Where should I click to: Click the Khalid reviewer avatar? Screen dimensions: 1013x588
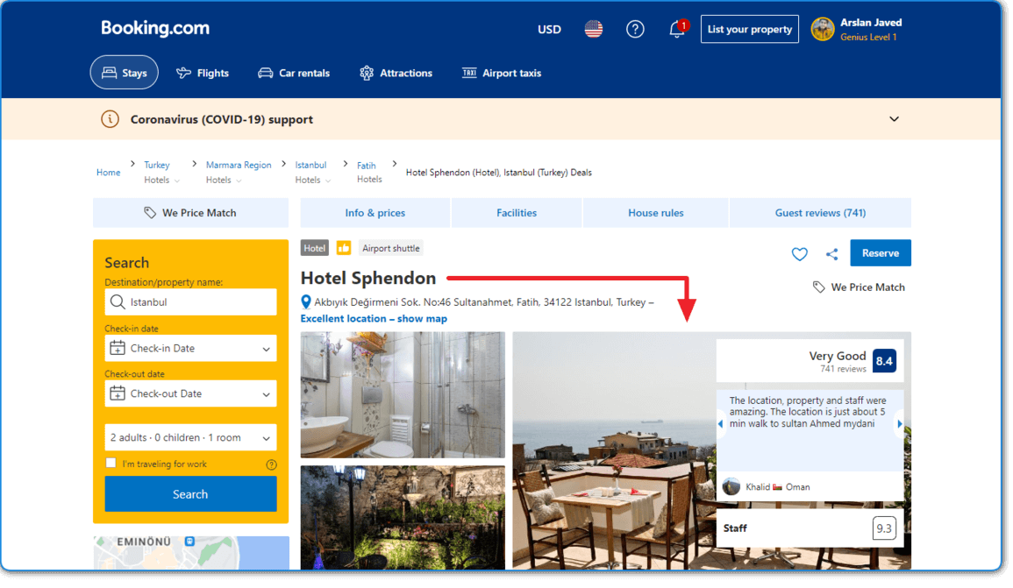tap(731, 486)
